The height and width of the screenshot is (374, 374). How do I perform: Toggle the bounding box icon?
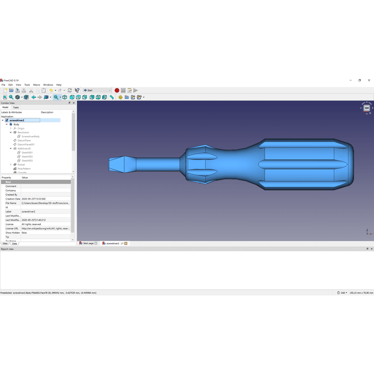coord(26,97)
